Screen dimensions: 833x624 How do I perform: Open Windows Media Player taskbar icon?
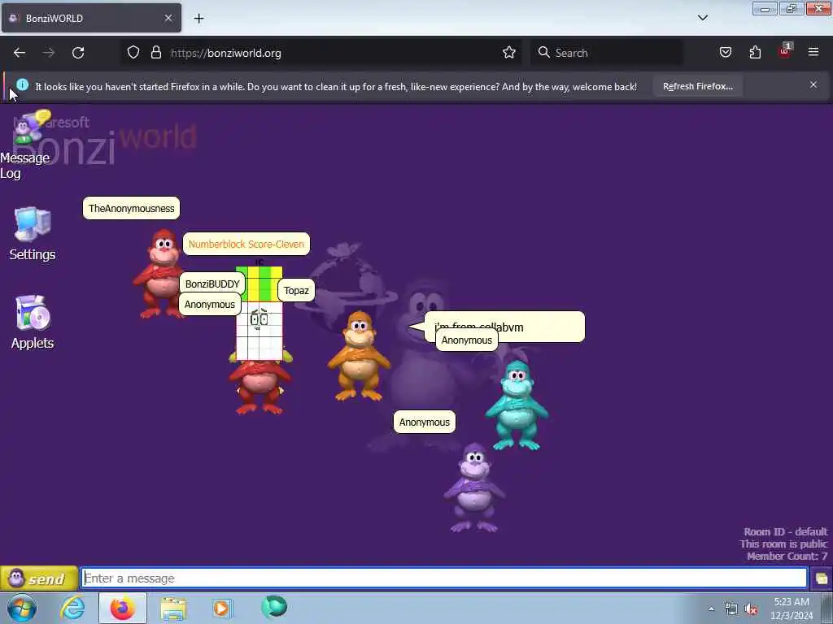tap(222, 608)
